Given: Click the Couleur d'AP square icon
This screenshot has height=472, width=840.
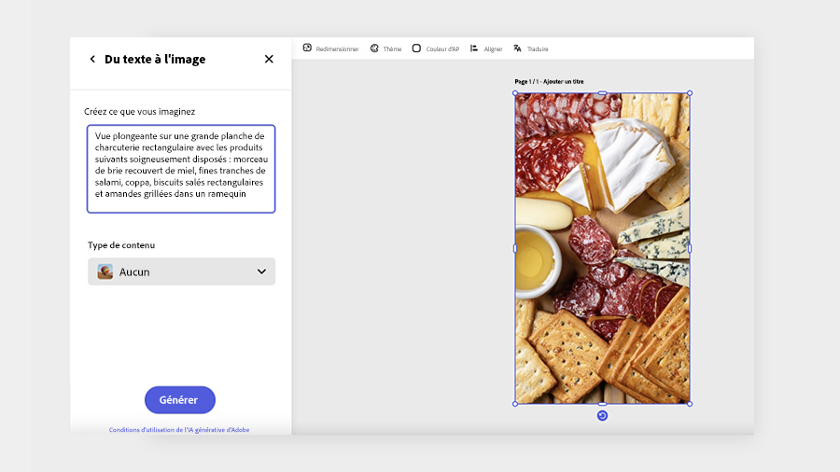Looking at the screenshot, I should (x=416, y=49).
